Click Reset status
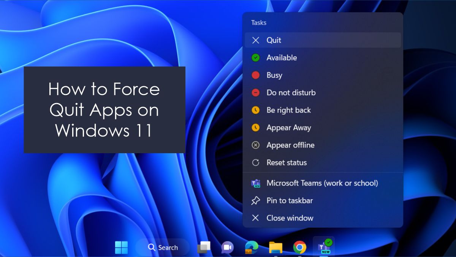Image resolution: width=456 pixels, height=257 pixels. [x=286, y=162]
